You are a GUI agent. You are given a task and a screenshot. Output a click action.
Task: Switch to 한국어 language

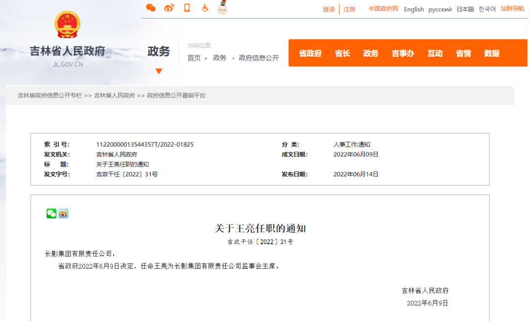click(x=487, y=9)
